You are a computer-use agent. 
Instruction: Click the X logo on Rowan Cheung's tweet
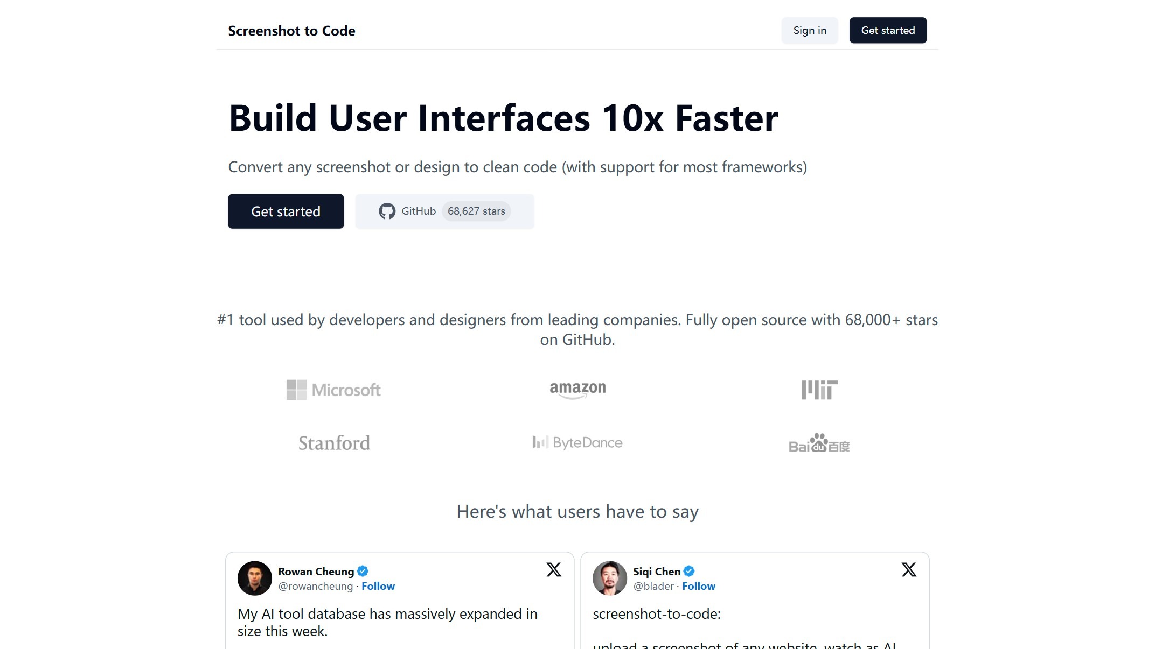(x=554, y=569)
